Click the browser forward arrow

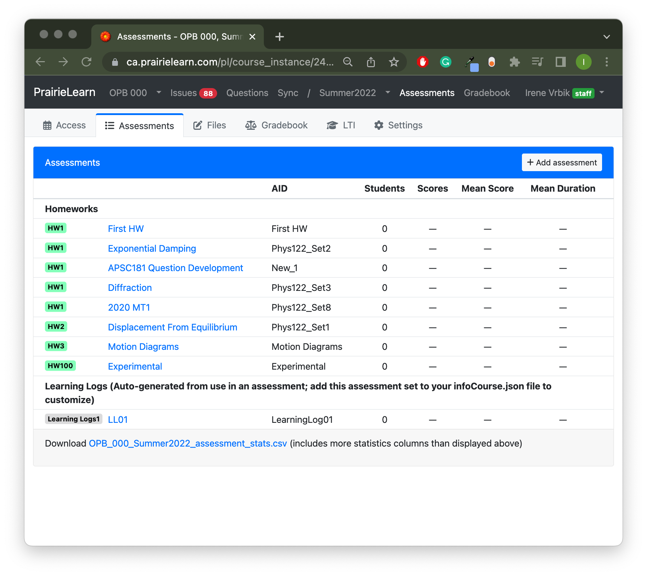point(63,62)
